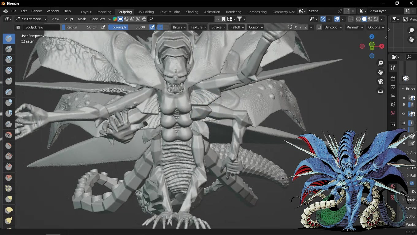The width and height of the screenshot is (417, 235).
Task: Open the Sculpt Mode dropdown
Action: click(31, 19)
